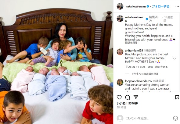Open nataliesuleman's header profile picture

(x=120, y=6)
